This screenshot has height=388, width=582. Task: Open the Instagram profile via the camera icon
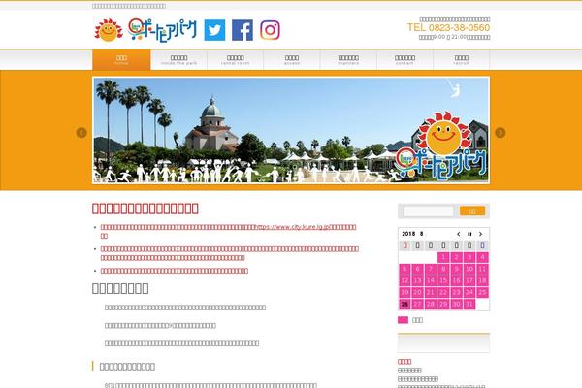tap(270, 30)
